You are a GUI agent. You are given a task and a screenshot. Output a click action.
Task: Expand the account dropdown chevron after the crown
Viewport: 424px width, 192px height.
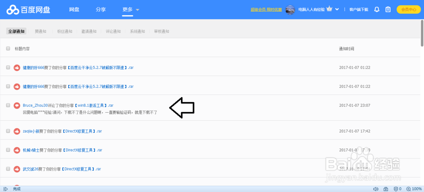pyautogui.click(x=337, y=9)
